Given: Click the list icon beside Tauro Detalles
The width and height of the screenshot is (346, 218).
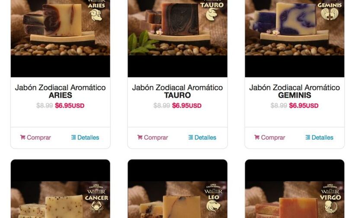Looking at the screenshot, I should tap(191, 137).
